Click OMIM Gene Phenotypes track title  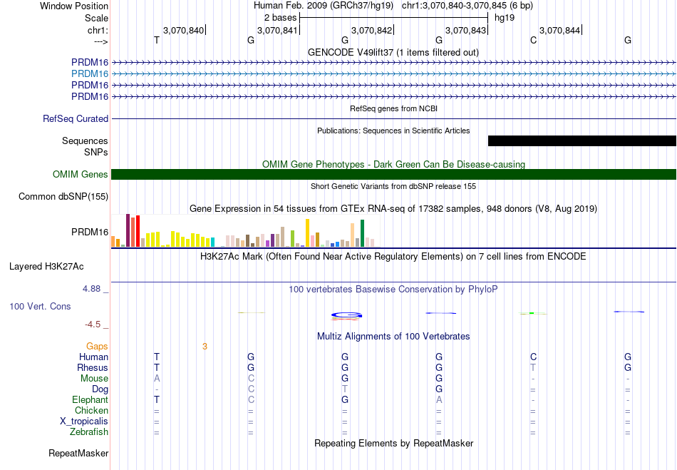pos(394,164)
